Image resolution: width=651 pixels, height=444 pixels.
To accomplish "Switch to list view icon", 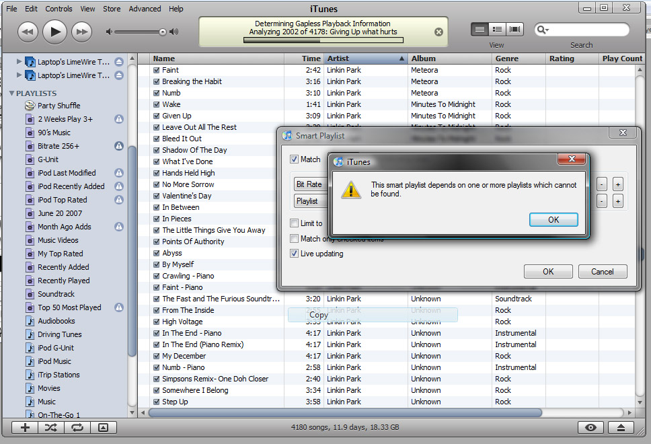I will (x=480, y=29).
